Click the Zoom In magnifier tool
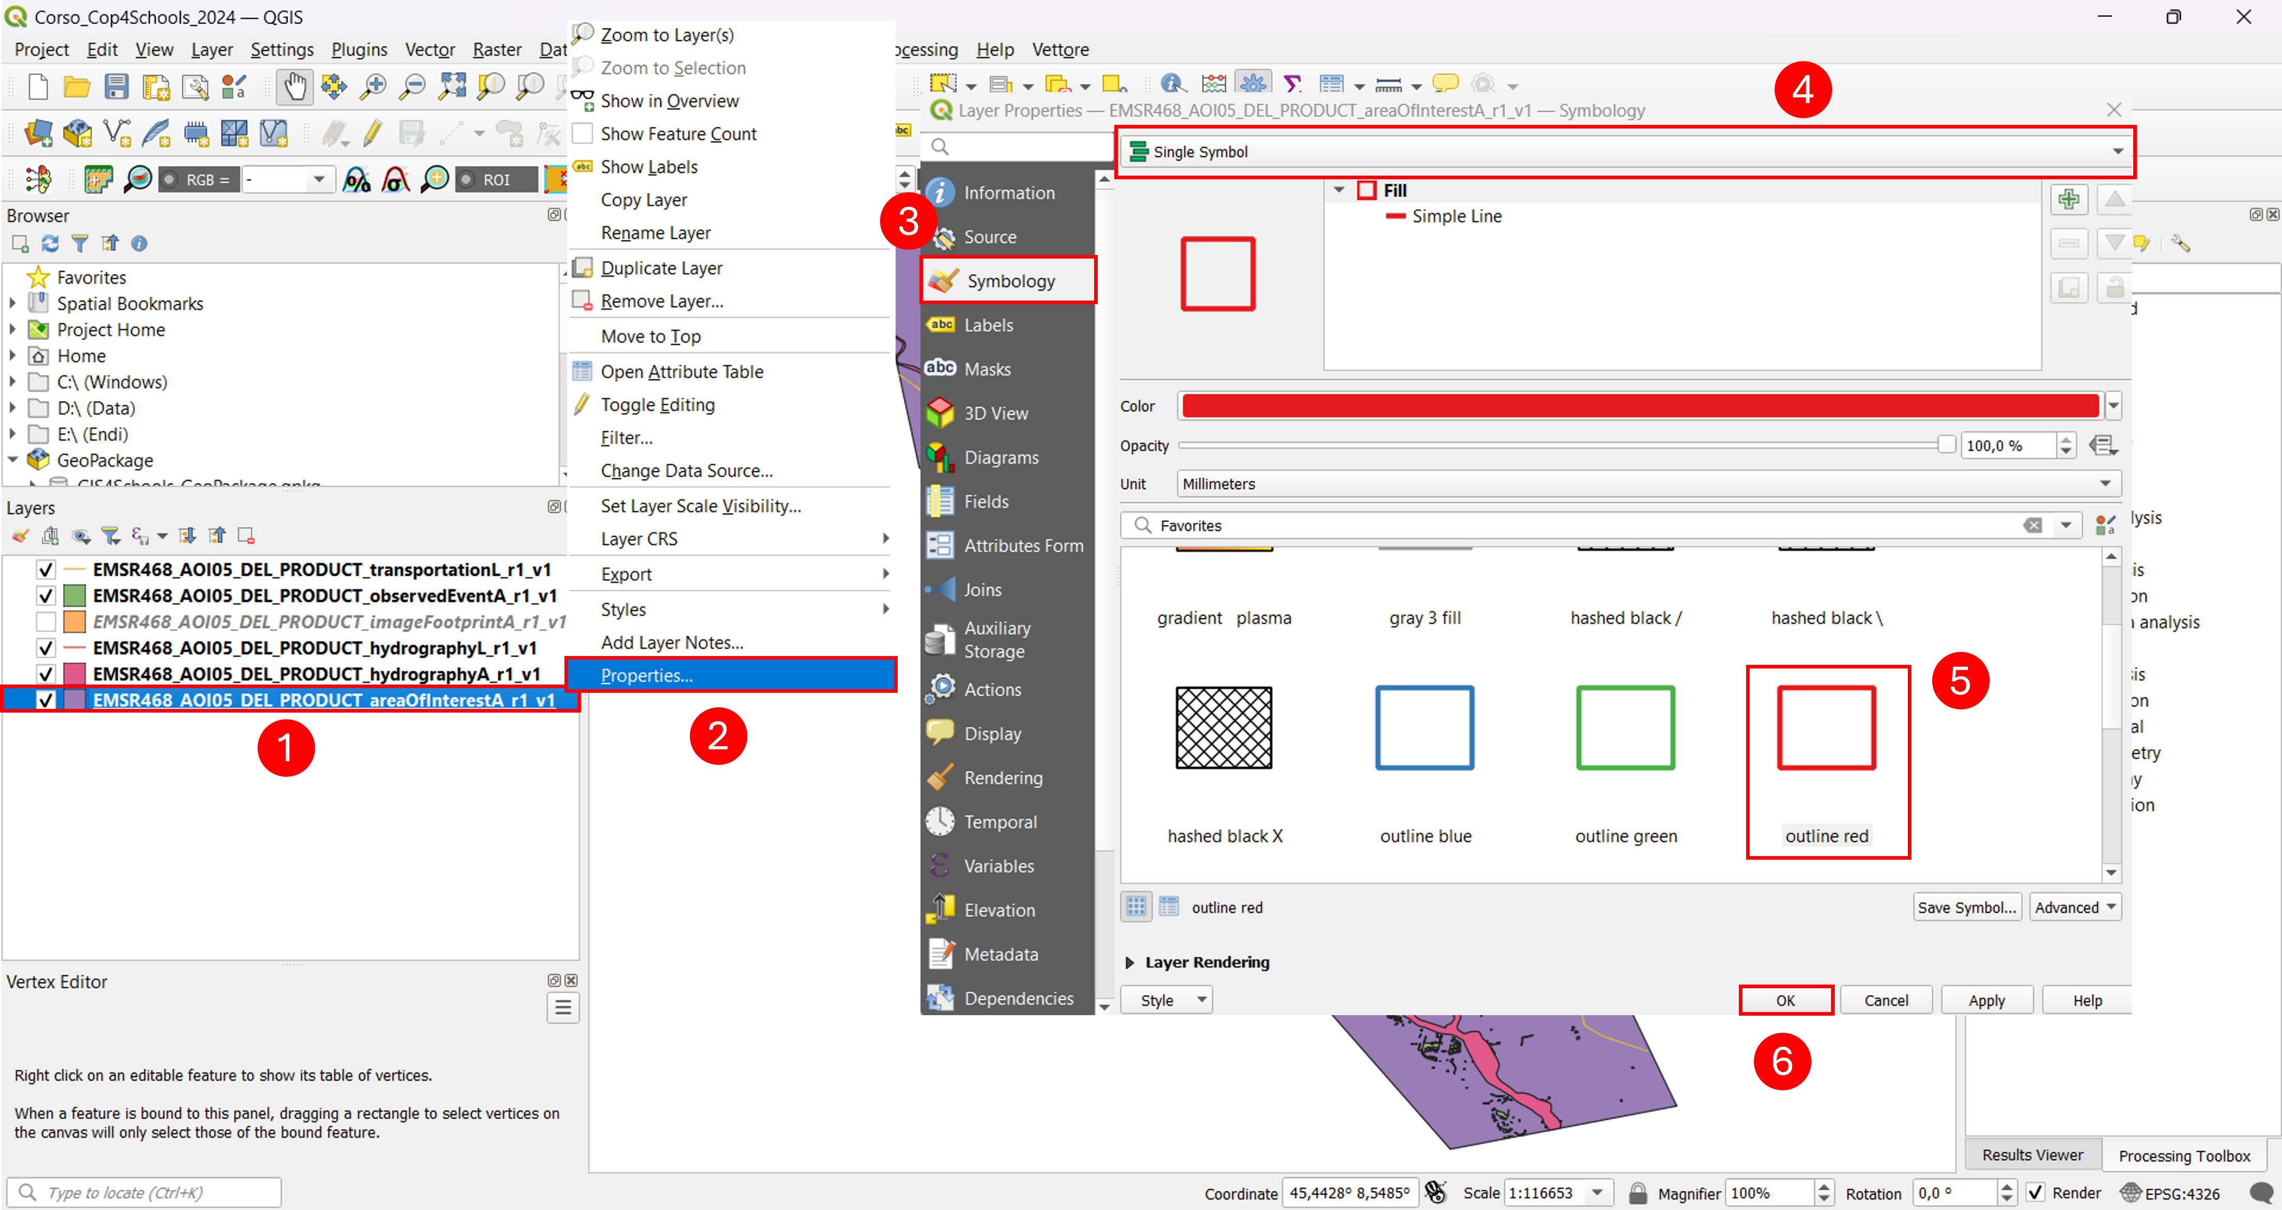Viewport: 2282px width, 1210px height. pyautogui.click(x=373, y=86)
